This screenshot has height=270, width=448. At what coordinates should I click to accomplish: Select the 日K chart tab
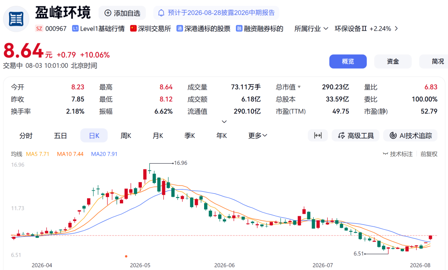94,135
